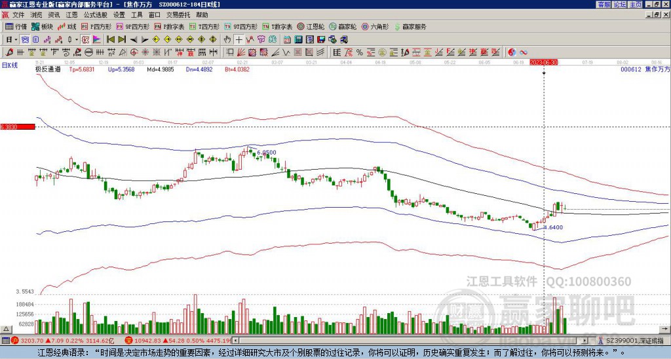Click the Dn=4.4892 indicator value
The image size is (671, 359).
pos(199,69)
